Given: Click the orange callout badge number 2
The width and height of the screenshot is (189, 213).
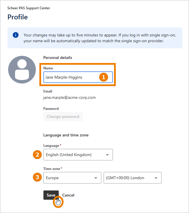Looking at the screenshot, I should [x=37, y=155].
